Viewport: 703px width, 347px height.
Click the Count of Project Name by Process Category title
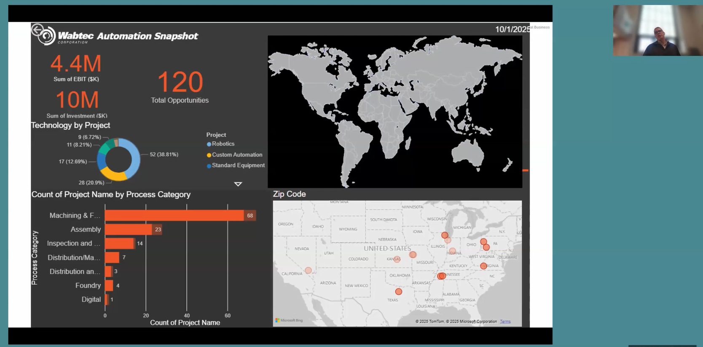(111, 194)
